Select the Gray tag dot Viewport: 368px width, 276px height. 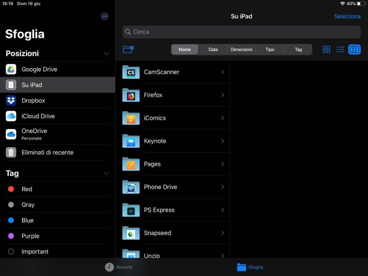[x=11, y=204]
